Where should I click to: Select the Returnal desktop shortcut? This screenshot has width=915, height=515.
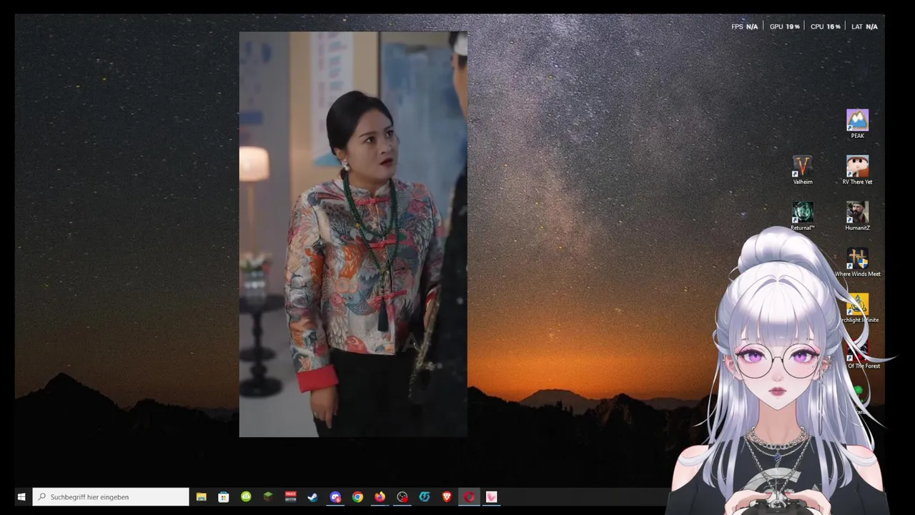tap(803, 216)
